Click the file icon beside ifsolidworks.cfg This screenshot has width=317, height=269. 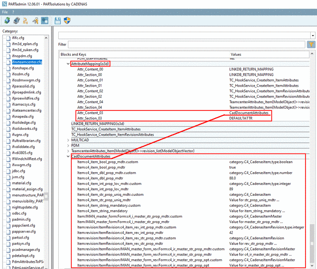(8, 129)
